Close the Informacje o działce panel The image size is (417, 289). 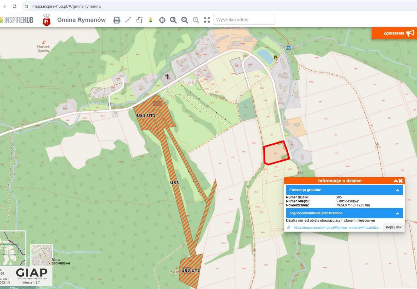coord(401,181)
